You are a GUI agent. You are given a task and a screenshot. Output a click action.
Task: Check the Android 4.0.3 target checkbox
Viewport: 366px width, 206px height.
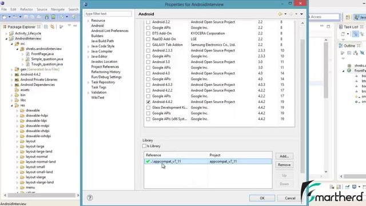click(x=148, y=85)
